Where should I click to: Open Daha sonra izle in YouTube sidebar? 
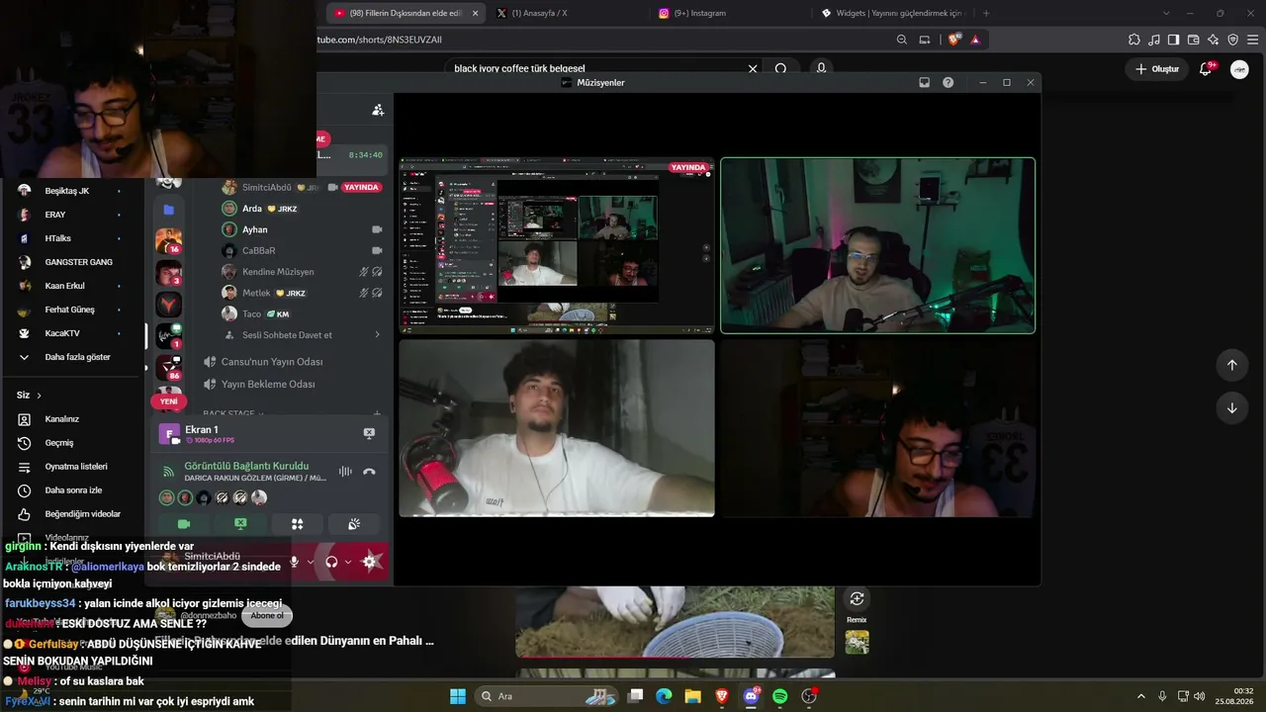click(73, 490)
